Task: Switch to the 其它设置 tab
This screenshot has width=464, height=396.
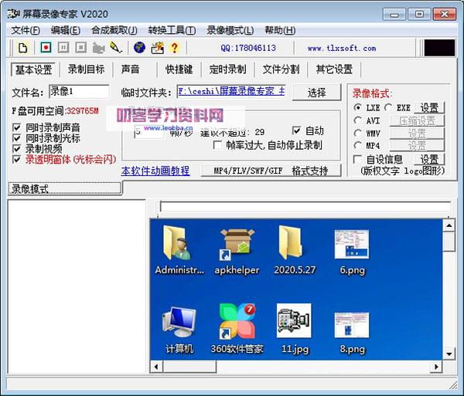Action: pyautogui.click(x=334, y=69)
